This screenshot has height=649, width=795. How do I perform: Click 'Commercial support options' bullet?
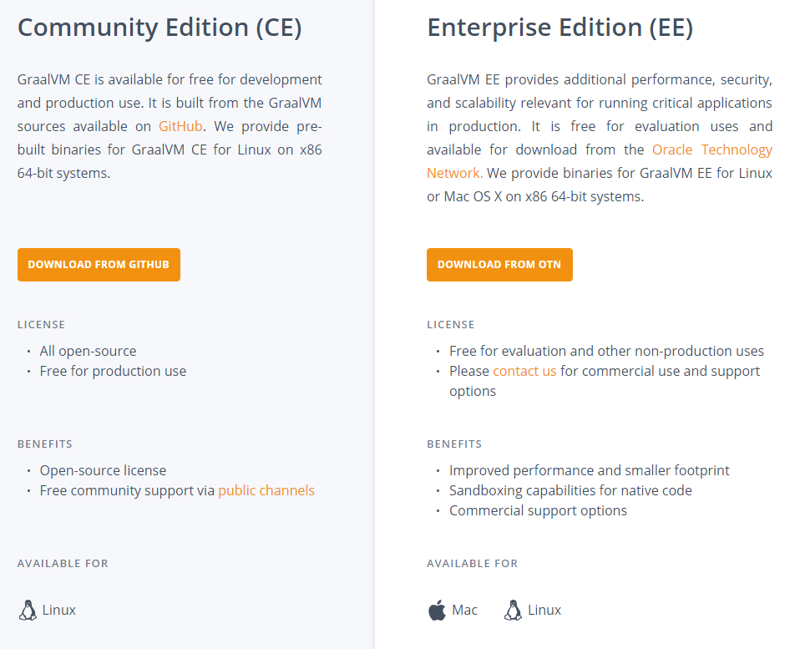tap(538, 510)
